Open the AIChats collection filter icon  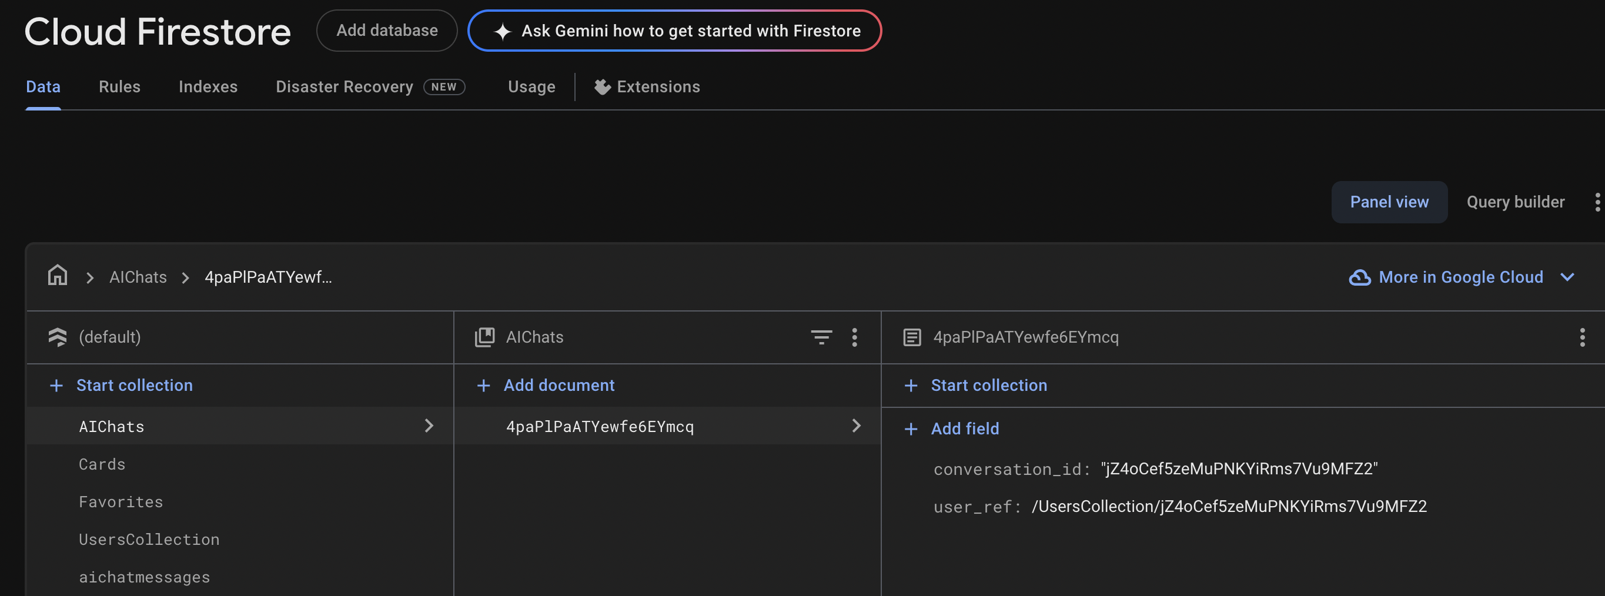(x=821, y=337)
